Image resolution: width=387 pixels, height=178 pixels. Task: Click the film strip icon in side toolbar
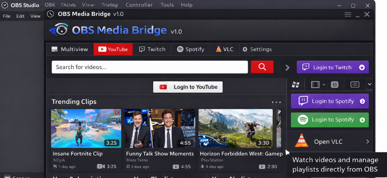(315, 85)
